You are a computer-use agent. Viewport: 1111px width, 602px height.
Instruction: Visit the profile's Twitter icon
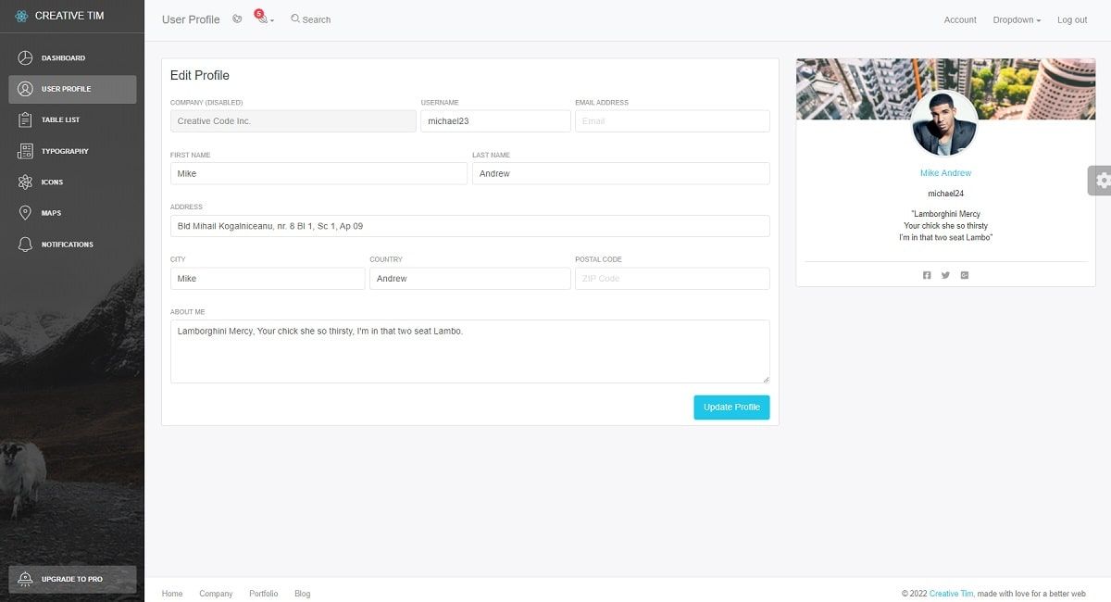pyautogui.click(x=945, y=274)
